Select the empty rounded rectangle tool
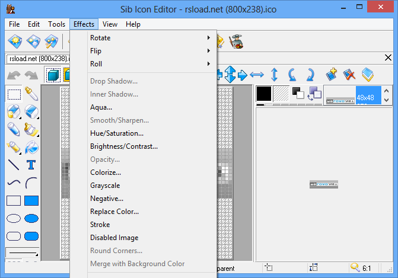Screen dimensions: 398x278 [x=14, y=236]
